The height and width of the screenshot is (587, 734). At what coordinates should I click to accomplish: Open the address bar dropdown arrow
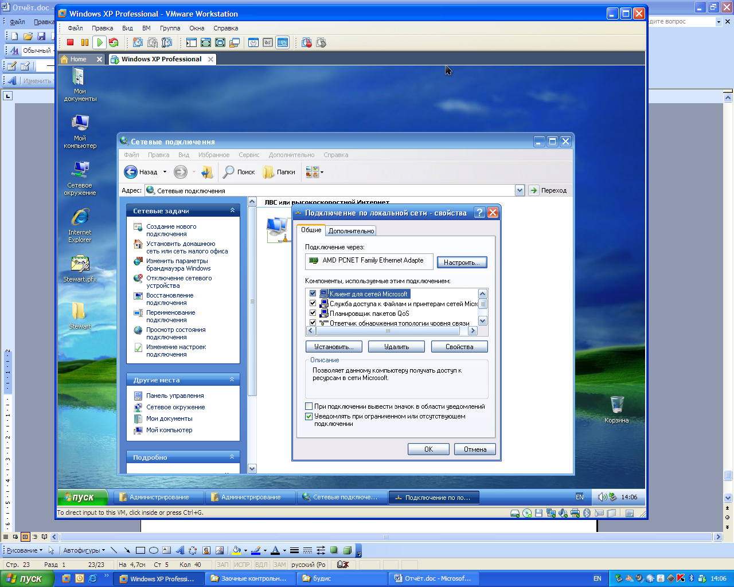tap(520, 190)
